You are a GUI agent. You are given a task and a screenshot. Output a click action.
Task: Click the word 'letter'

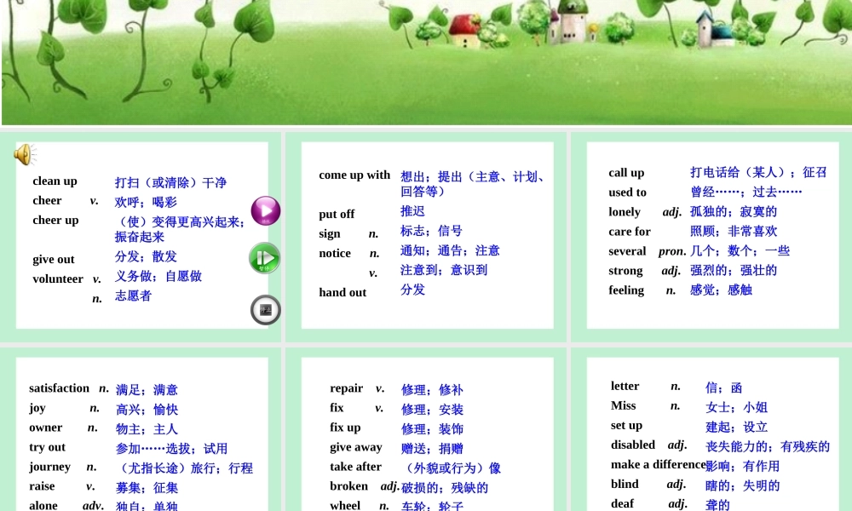tap(625, 386)
